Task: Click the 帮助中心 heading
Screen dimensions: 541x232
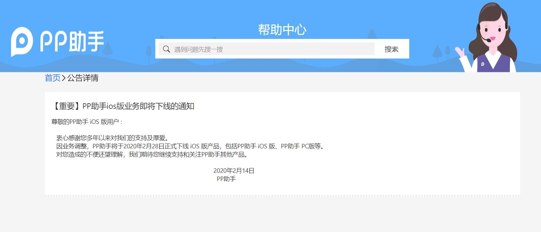Action: 282,30
